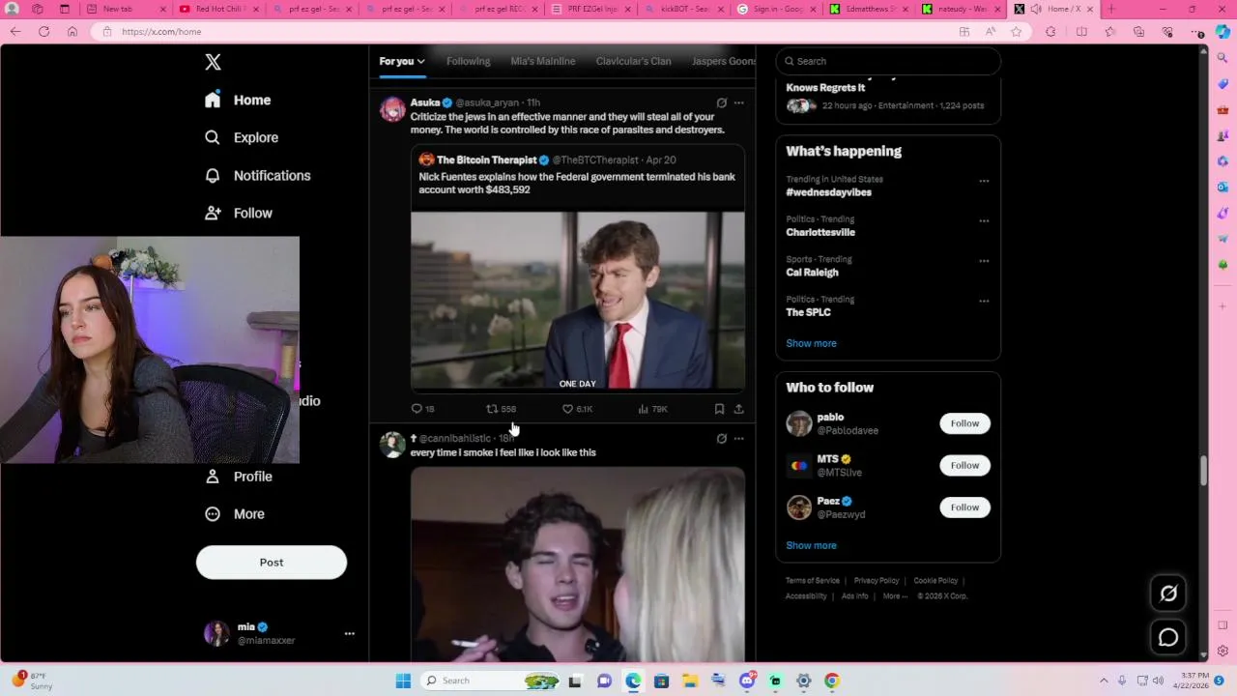This screenshot has width=1237, height=696.
Task: Open Accessibility footer link
Action: [x=806, y=596]
